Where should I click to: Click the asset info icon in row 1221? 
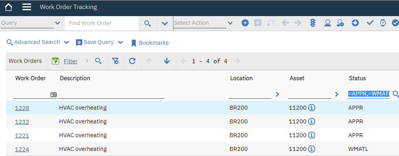click(x=312, y=135)
